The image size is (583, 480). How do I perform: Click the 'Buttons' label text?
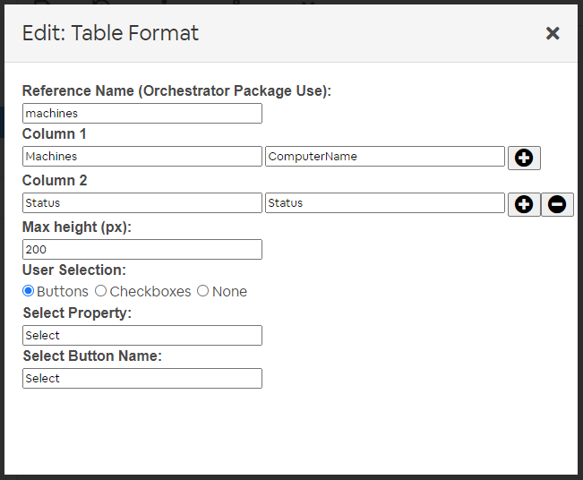[63, 292]
